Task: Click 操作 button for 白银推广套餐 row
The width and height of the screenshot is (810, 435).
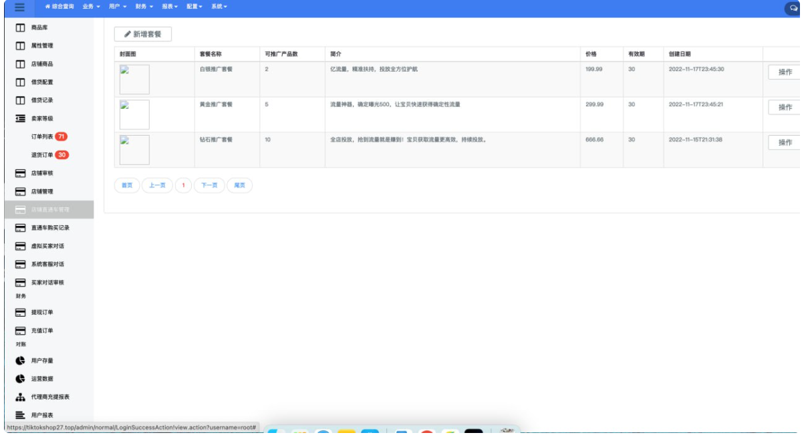Action: 785,72
